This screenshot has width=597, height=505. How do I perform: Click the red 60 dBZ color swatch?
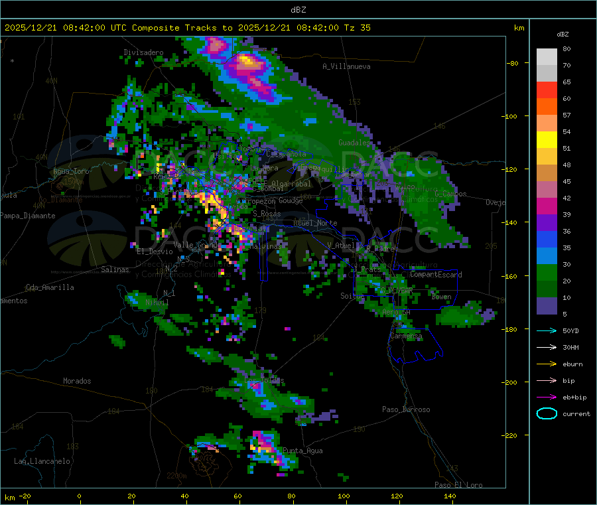click(547, 90)
